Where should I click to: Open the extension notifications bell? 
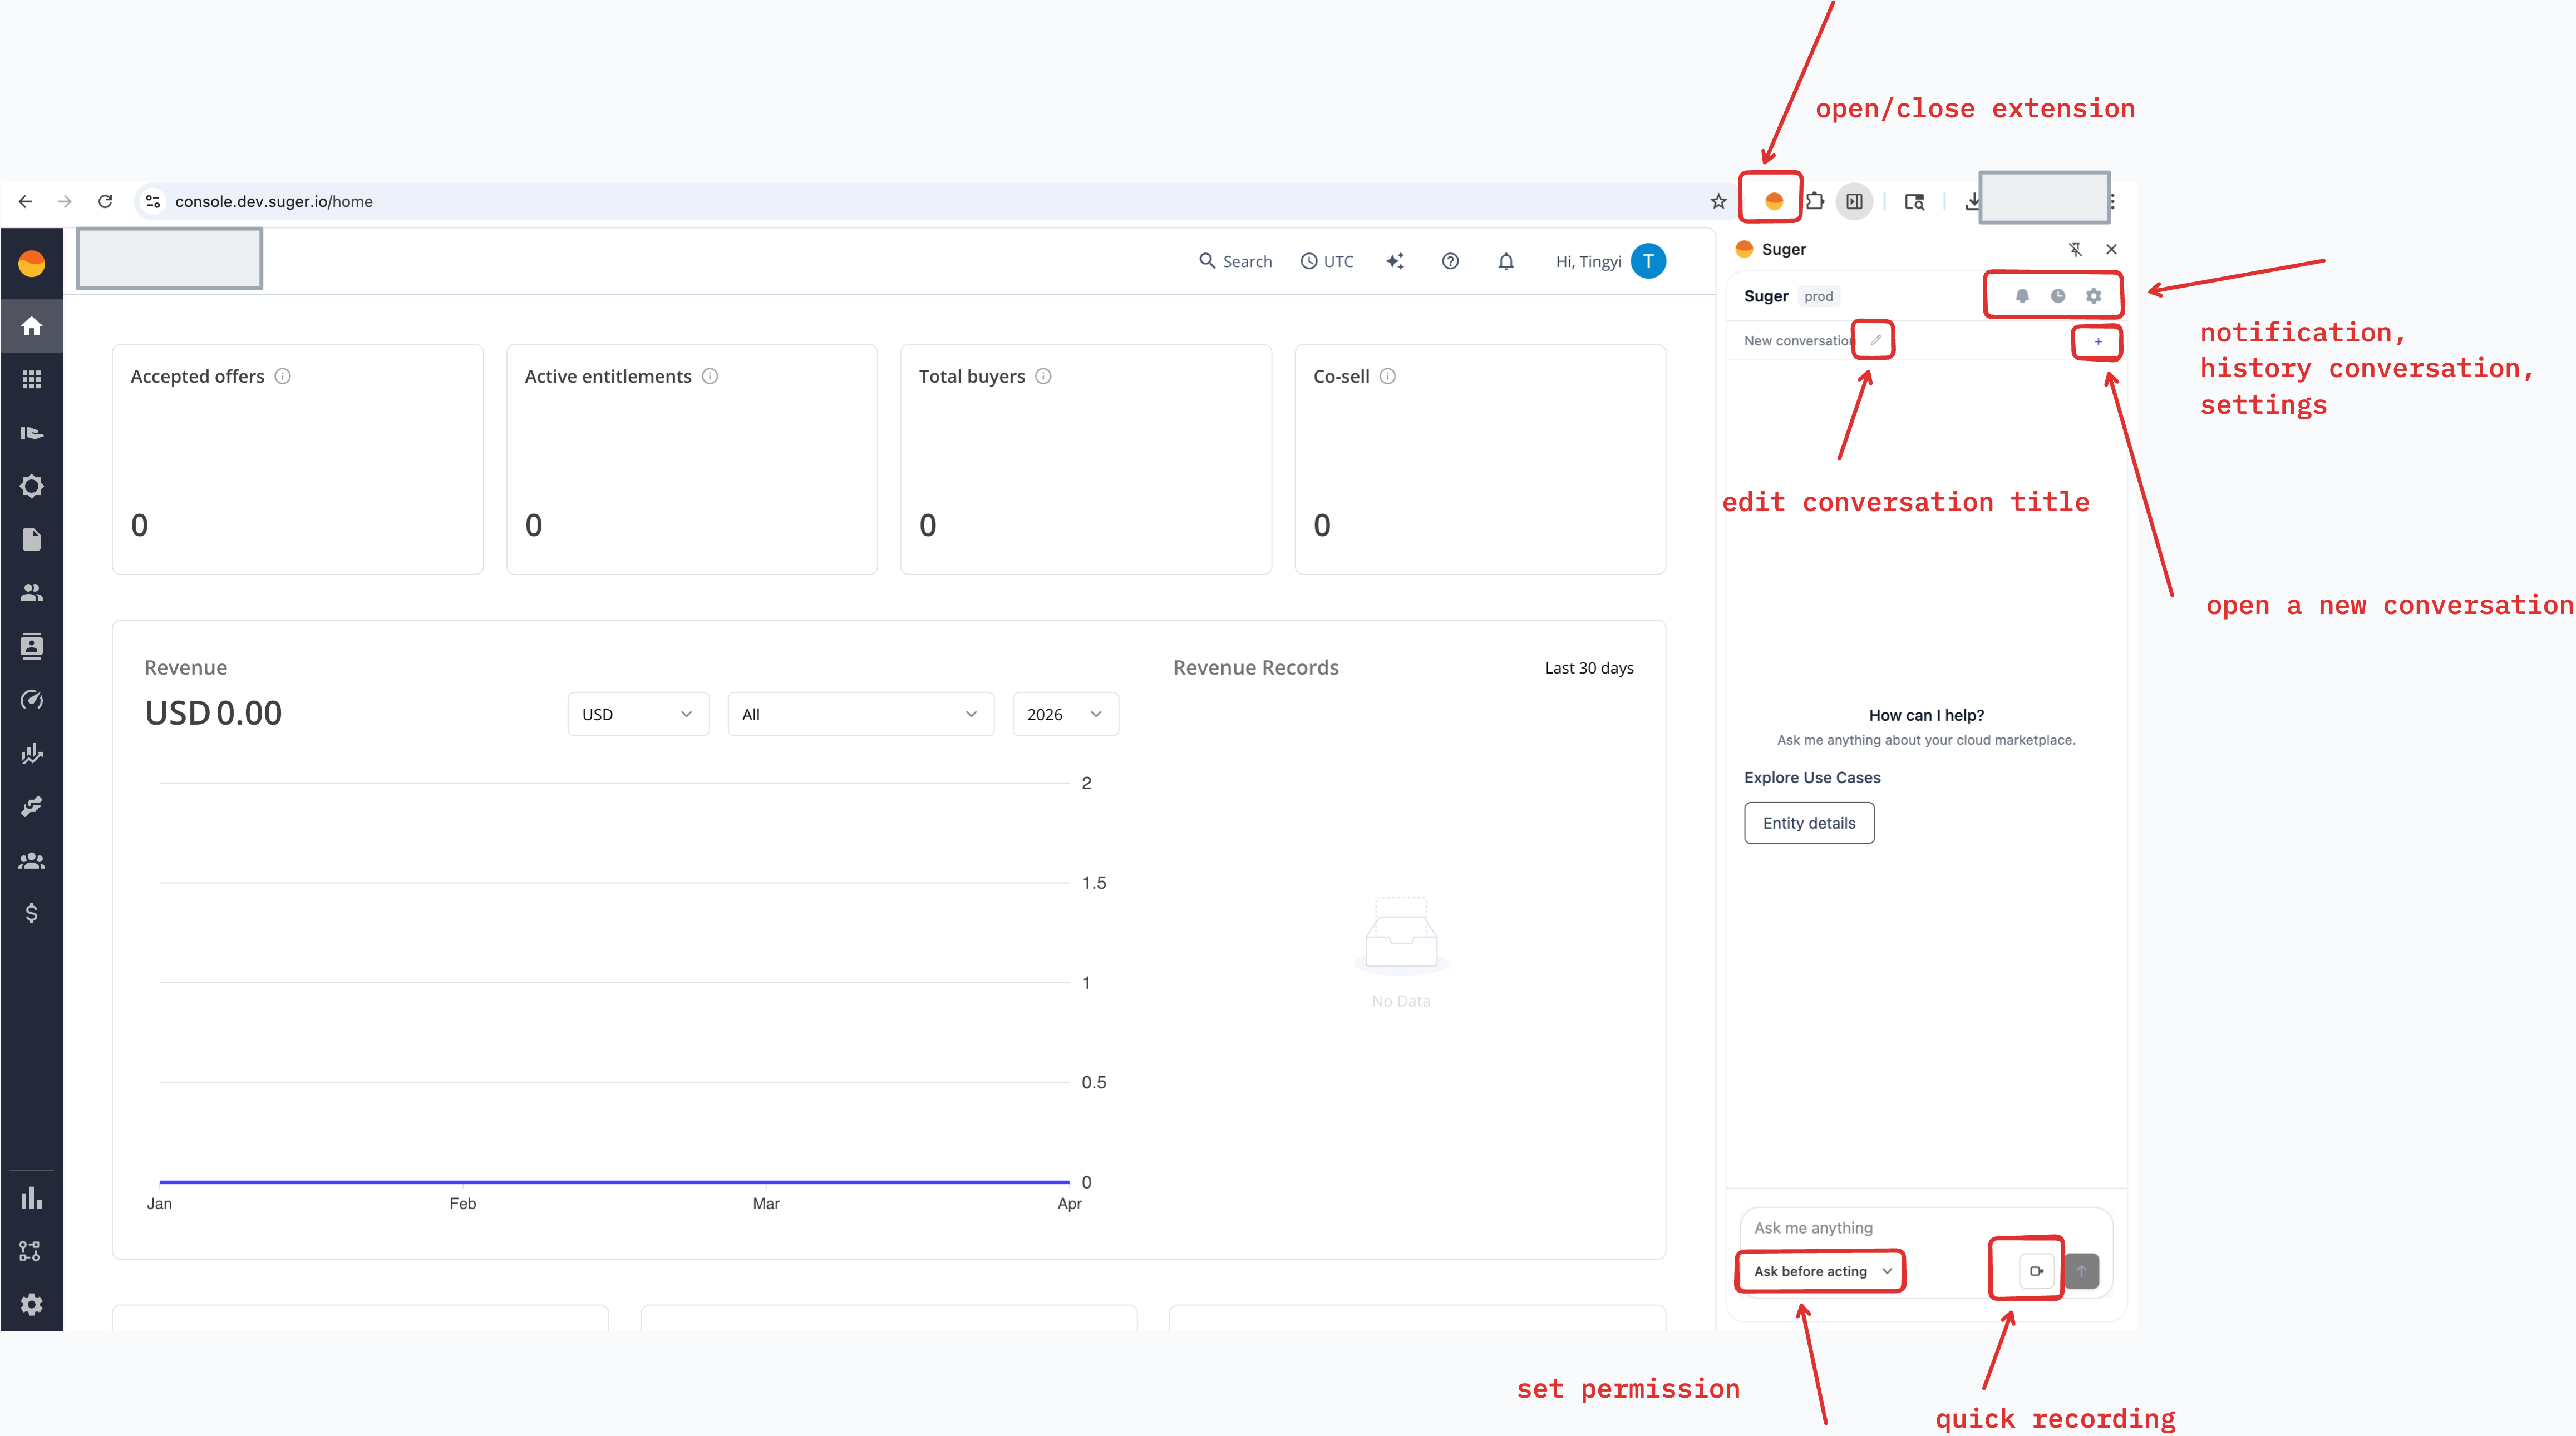[2022, 296]
